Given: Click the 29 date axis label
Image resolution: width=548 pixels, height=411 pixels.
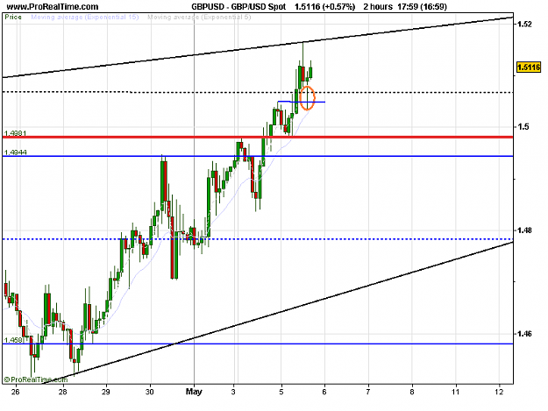Looking at the screenshot, I should tap(106, 392).
